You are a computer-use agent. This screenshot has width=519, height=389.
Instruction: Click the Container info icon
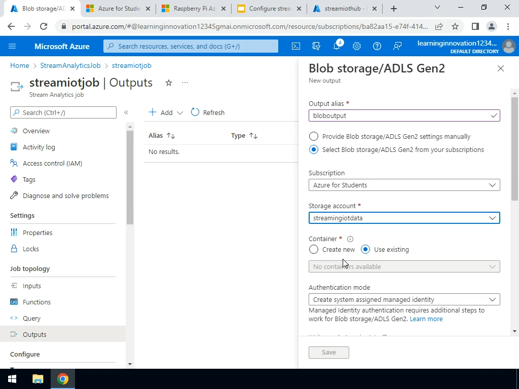(350, 239)
